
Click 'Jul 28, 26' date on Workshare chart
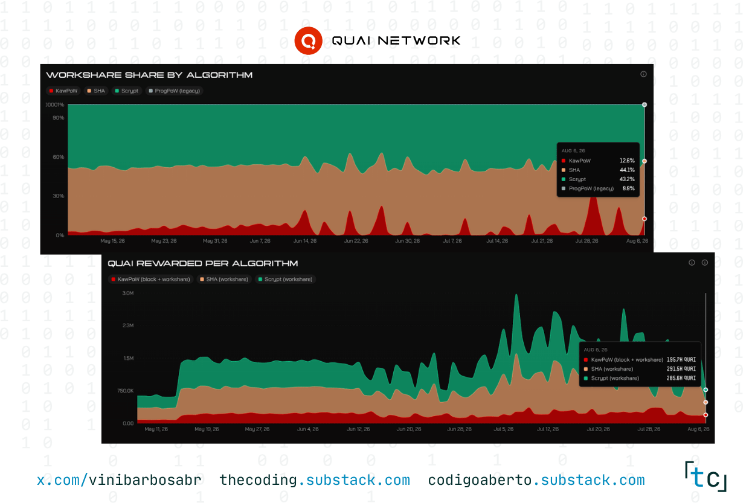(x=586, y=241)
